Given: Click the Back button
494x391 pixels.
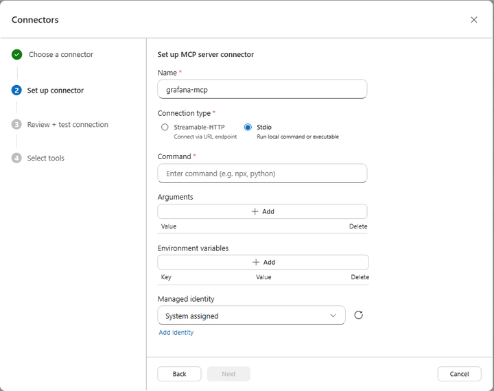Looking at the screenshot, I should click(x=179, y=374).
